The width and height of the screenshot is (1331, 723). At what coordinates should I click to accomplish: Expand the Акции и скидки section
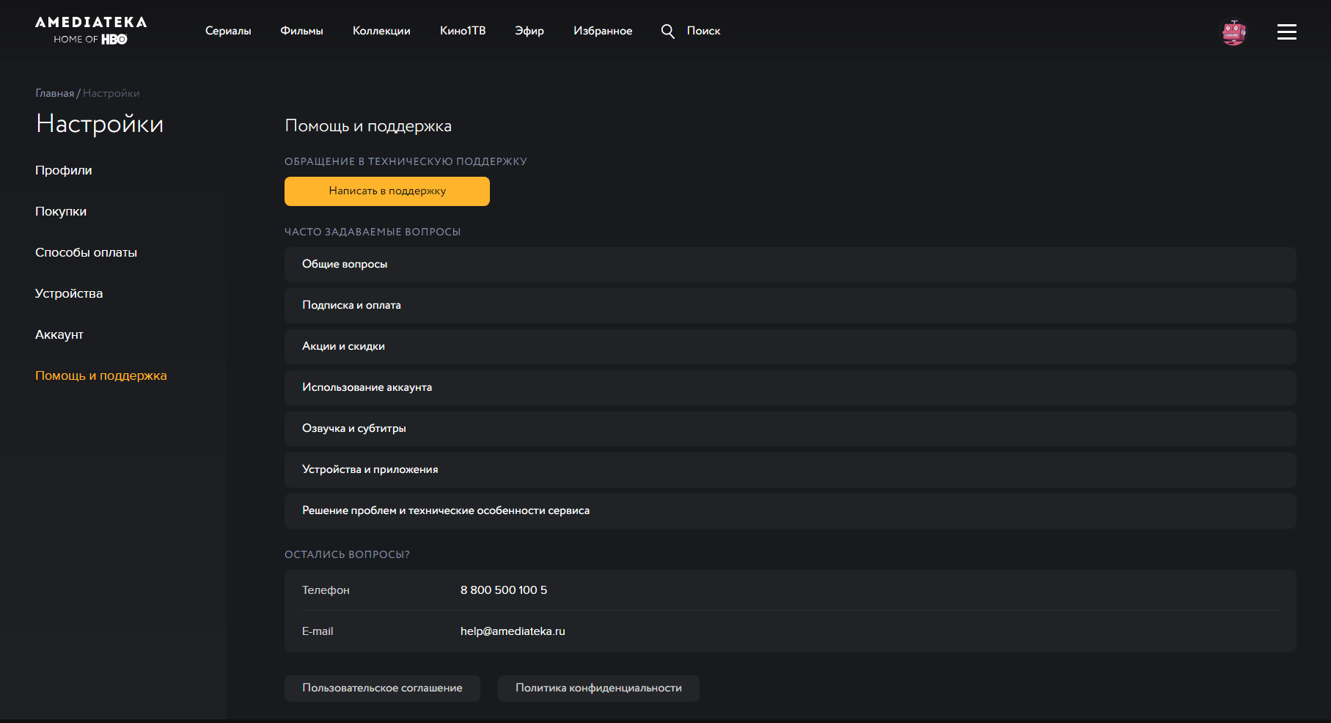point(790,346)
